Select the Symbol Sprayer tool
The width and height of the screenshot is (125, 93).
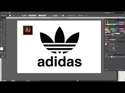pos(1,42)
